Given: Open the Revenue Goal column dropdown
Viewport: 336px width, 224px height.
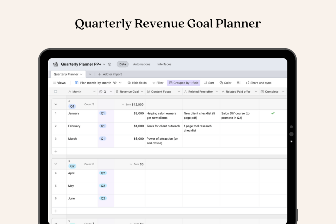Looking at the screenshot, I should point(142,92).
